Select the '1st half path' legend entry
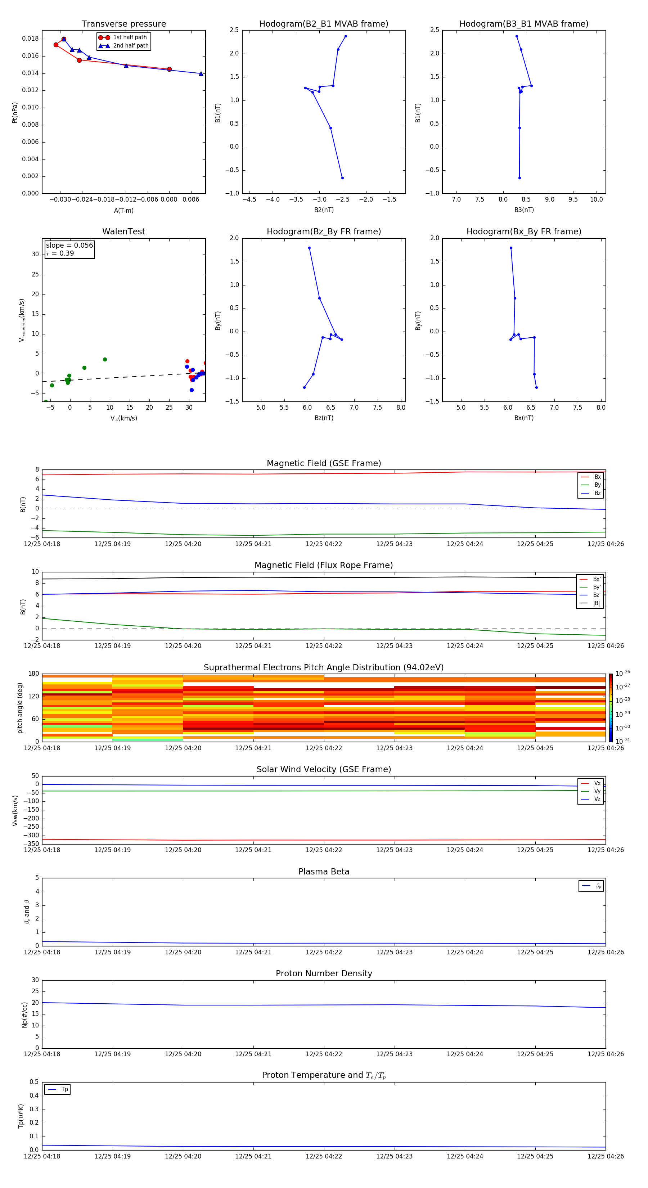Viewport: 648px width, 1188px height. coord(123,37)
